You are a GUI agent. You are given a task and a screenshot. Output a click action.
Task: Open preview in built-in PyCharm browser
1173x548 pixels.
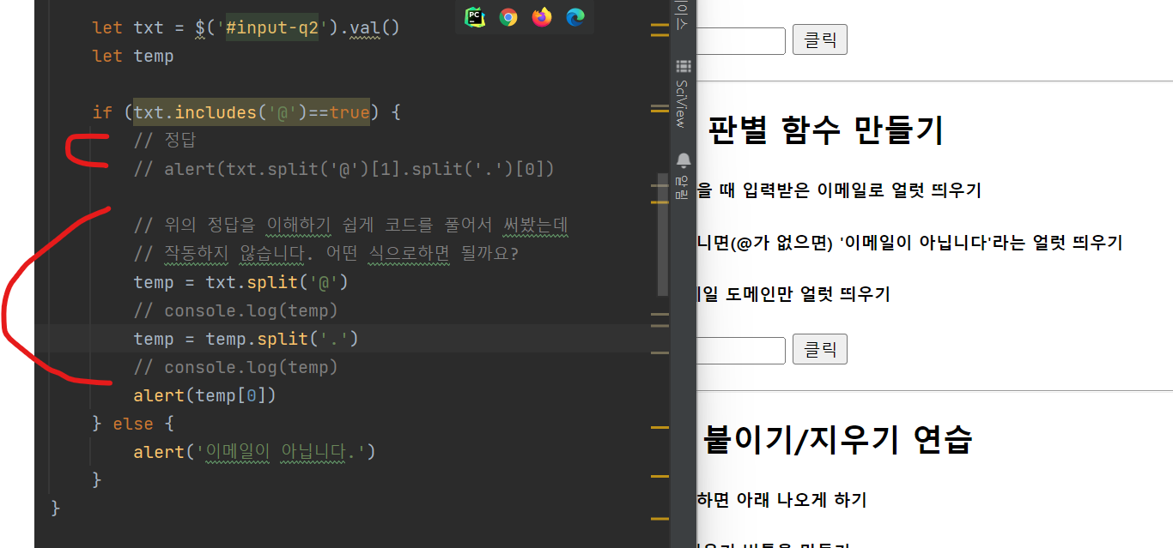(x=474, y=16)
